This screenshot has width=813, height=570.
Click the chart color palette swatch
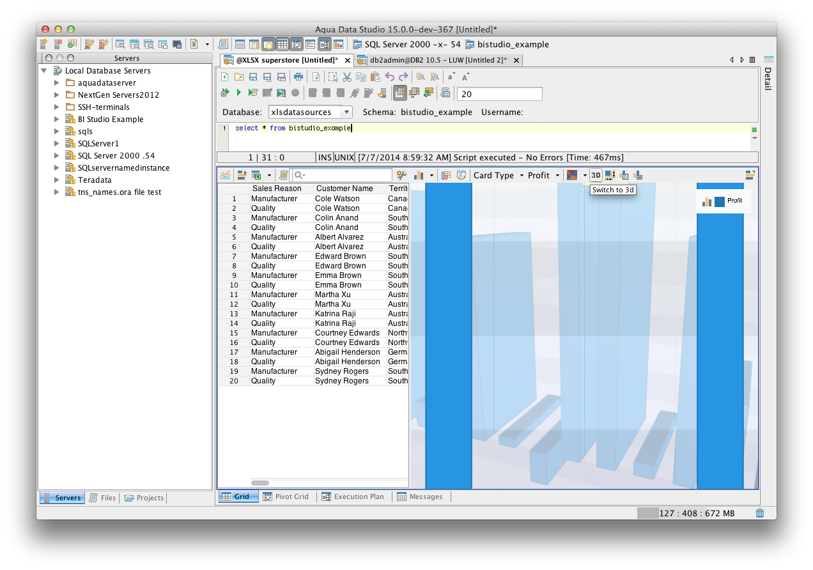572,175
